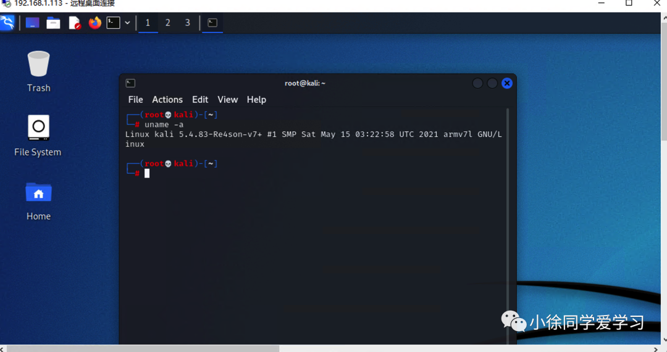The image size is (667, 352).
Task: Click the terminal vertical scrollbar
Action: (508, 226)
